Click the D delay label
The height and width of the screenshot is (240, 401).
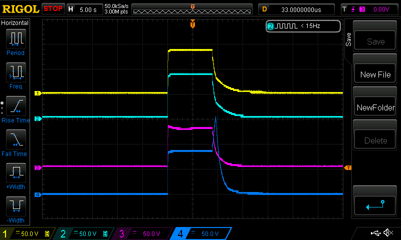[265, 9]
